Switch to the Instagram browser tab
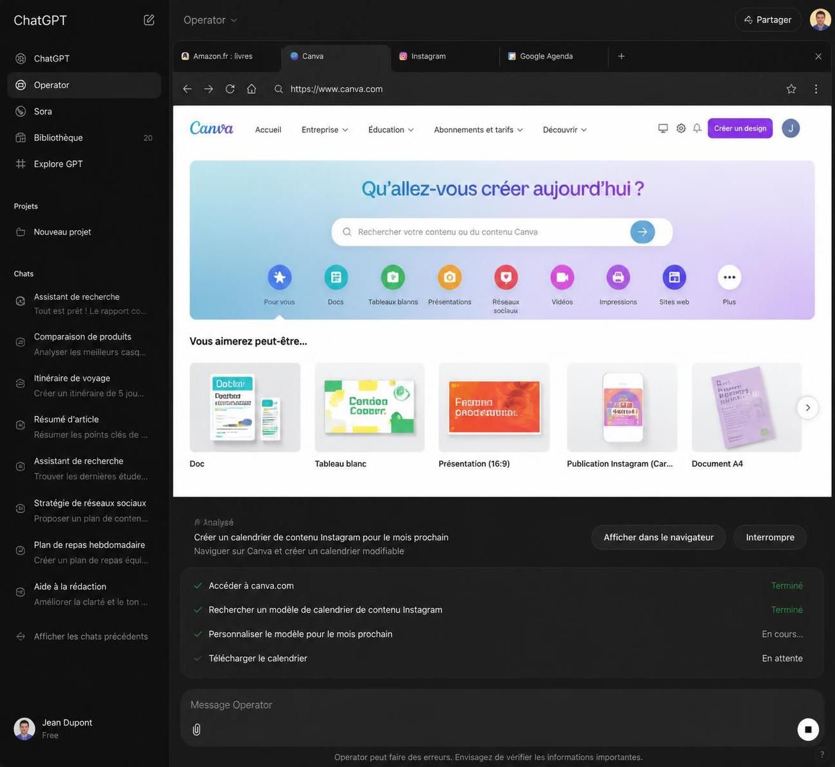The image size is (835, 767). [x=445, y=56]
